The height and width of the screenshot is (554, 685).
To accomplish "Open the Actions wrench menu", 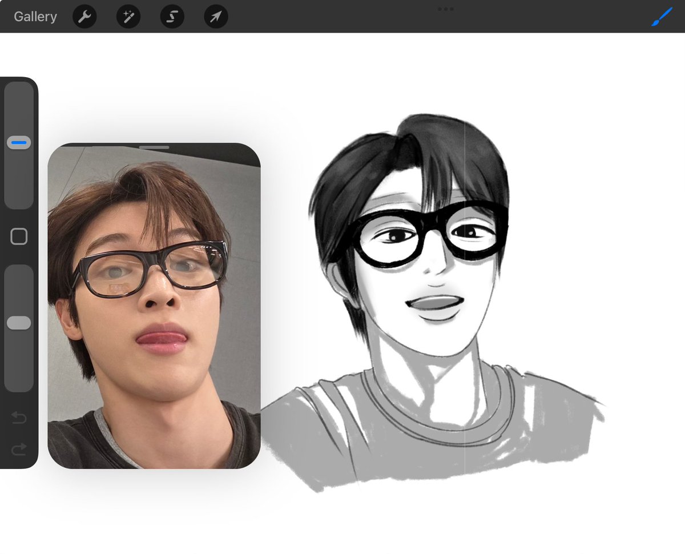I will pyautogui.click(x=84, y=17).
